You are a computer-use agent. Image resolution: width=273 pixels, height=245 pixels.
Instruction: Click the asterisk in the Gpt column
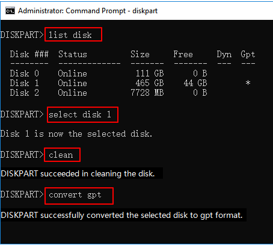[x=248, y=82]
